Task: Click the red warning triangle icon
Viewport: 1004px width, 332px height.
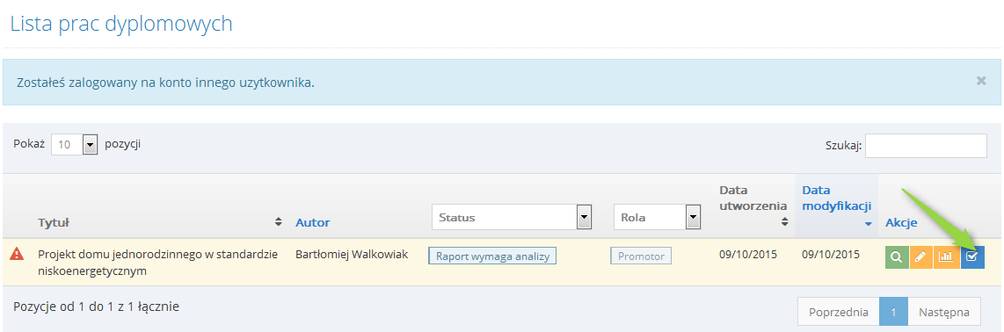Action: coord(18,254)
